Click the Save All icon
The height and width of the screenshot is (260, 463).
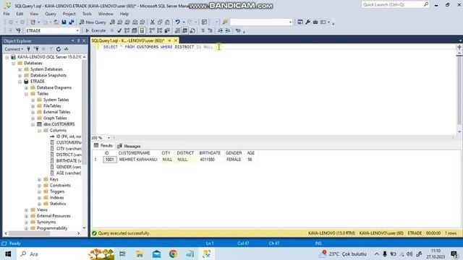click(72, 22)
